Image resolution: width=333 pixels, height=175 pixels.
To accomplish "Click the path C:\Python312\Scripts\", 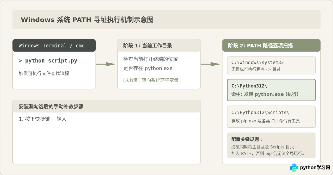I will pos(260,113).
